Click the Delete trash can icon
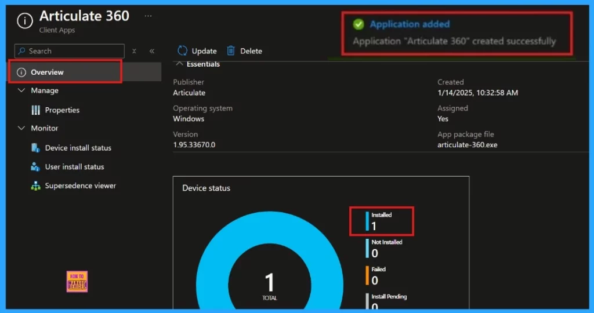This screenshot has width=594, height=313. (231, 50)
